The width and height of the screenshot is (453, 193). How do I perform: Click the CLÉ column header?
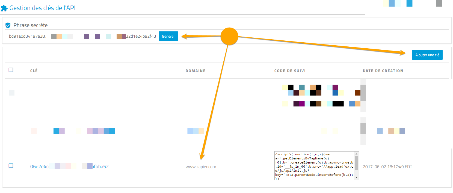34,71
